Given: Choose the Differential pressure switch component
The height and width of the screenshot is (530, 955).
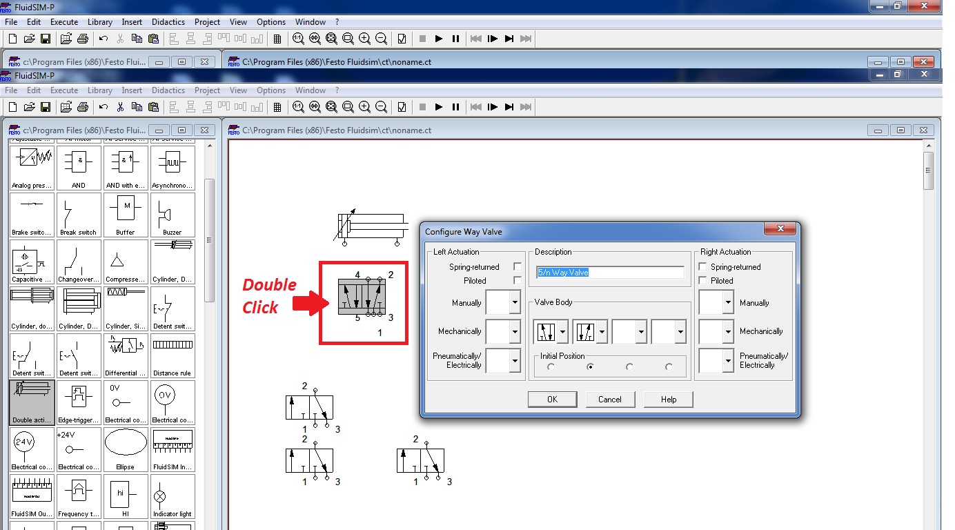Looking at the screenshot, I should (x=126, y=355).
